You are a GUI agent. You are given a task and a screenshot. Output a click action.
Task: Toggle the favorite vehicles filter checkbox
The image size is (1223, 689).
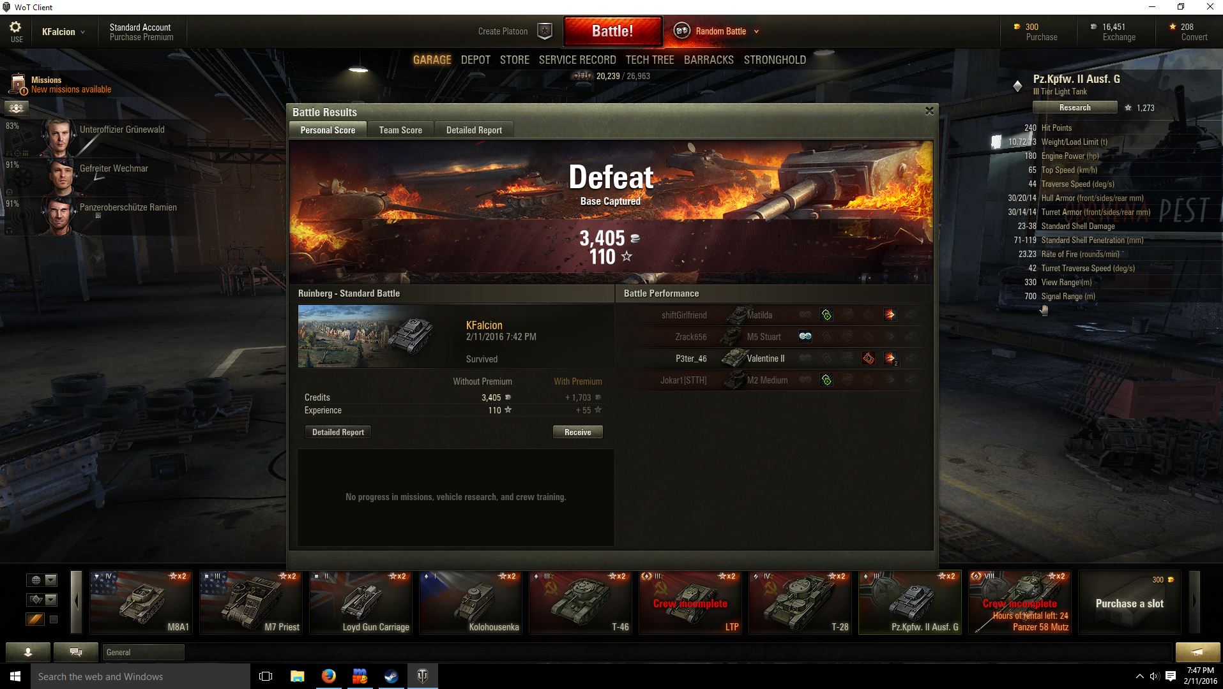pyautogui.click(x=54, y=619)
